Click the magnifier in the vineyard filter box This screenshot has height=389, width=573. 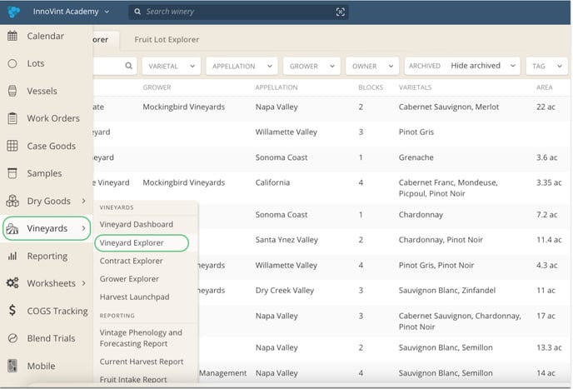point(128,66)
